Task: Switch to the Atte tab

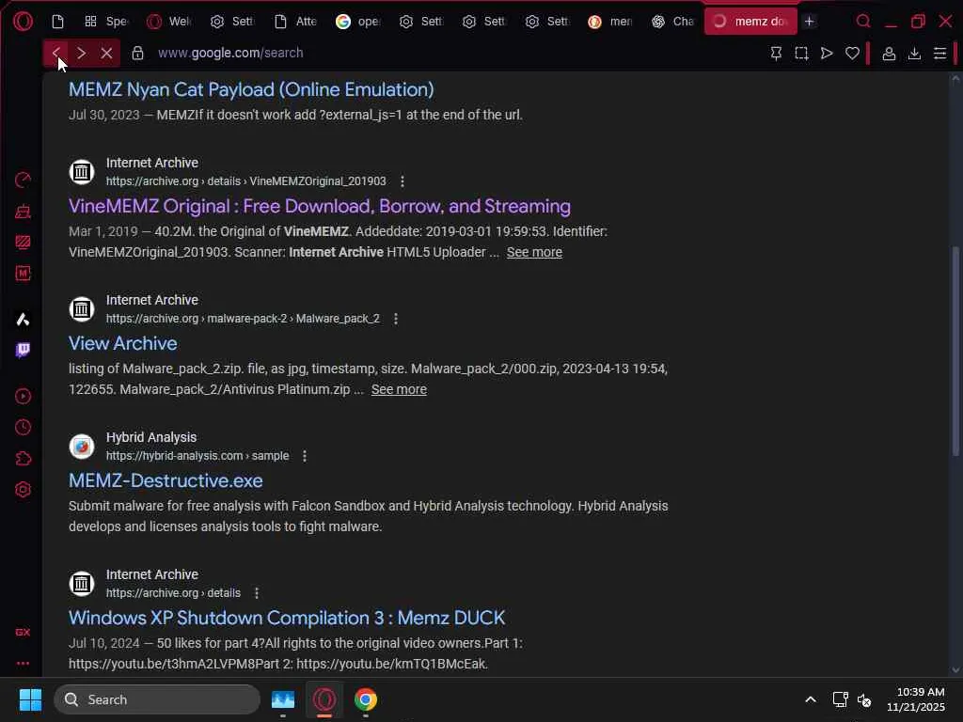Action: 295,22
